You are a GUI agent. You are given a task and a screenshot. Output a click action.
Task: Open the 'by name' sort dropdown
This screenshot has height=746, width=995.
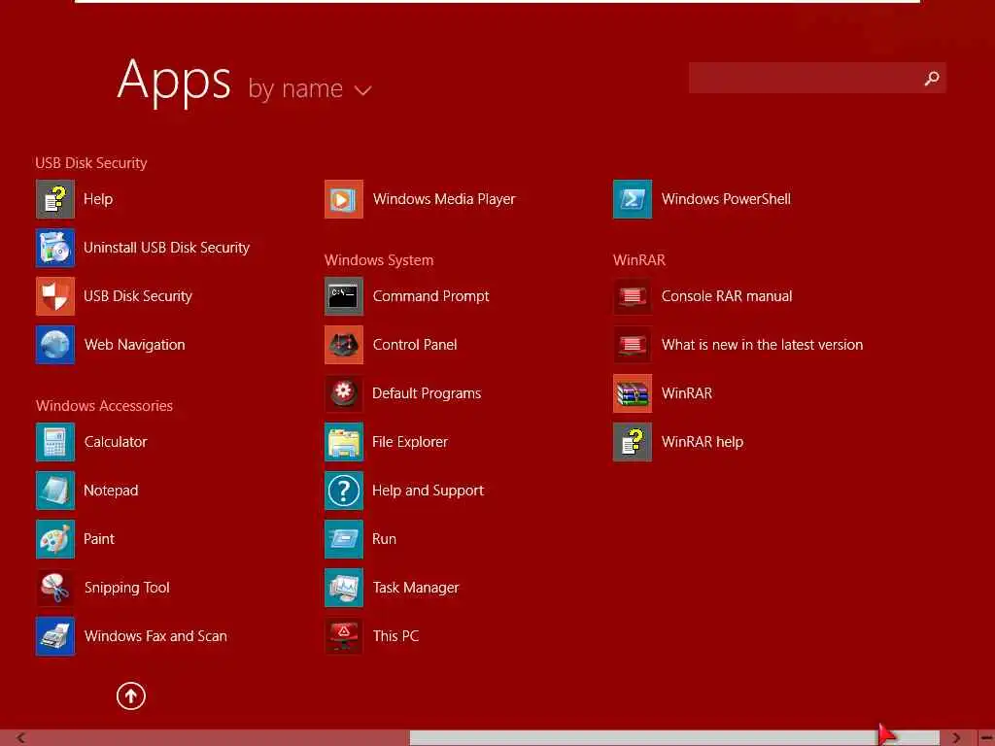coord(310,88)
